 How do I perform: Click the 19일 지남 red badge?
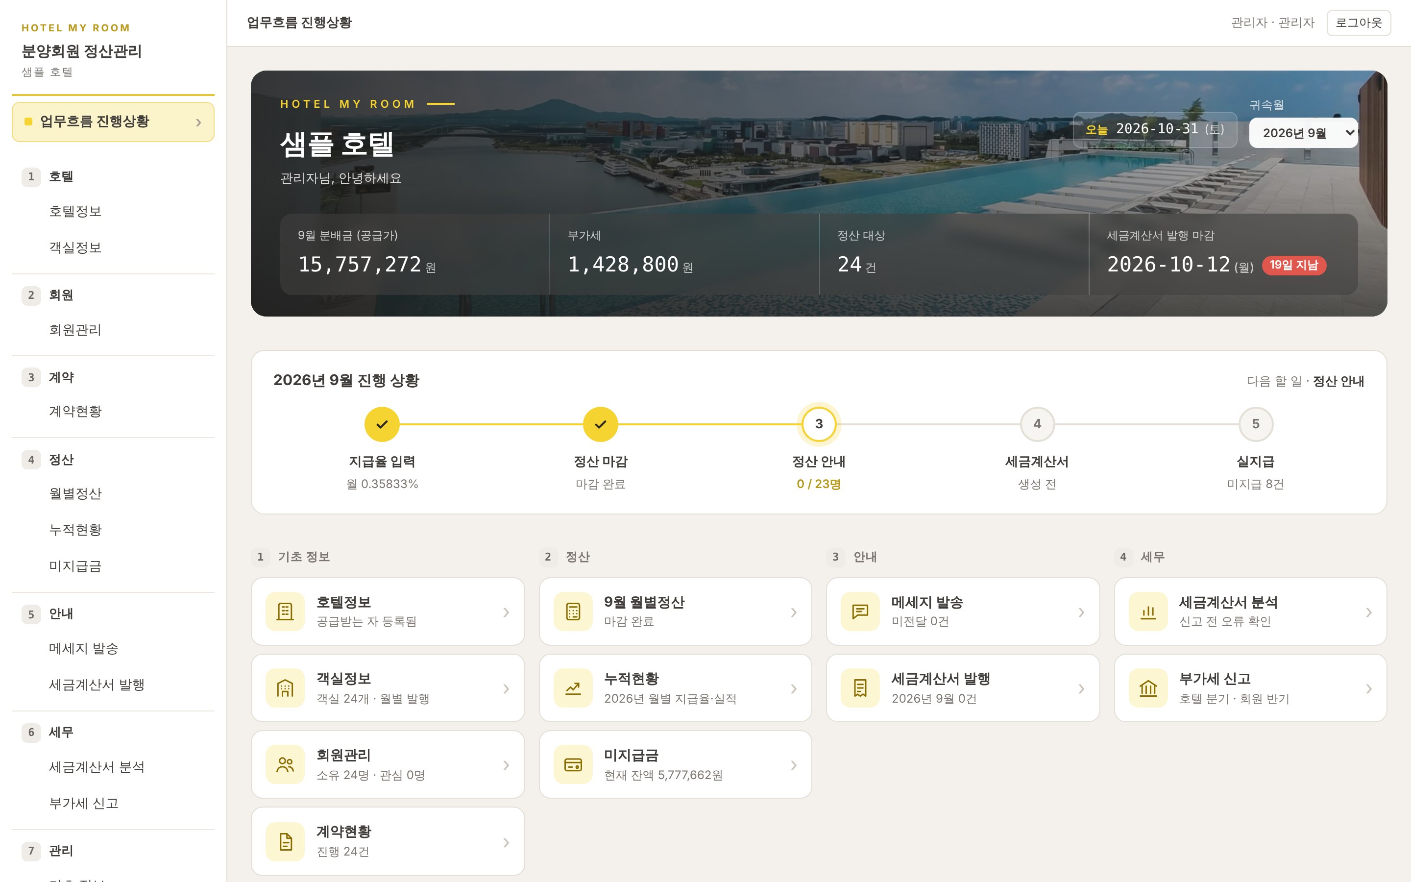tap(1294, 266)
